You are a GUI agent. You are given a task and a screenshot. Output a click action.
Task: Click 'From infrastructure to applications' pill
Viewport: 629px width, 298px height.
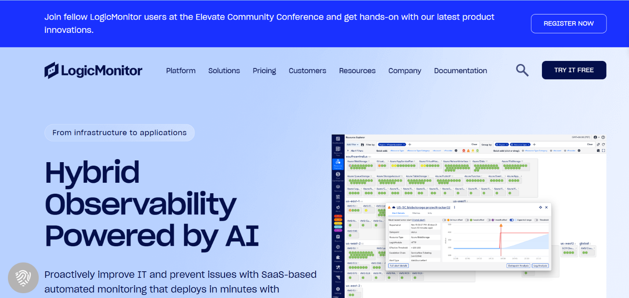[x=120, y=132]
